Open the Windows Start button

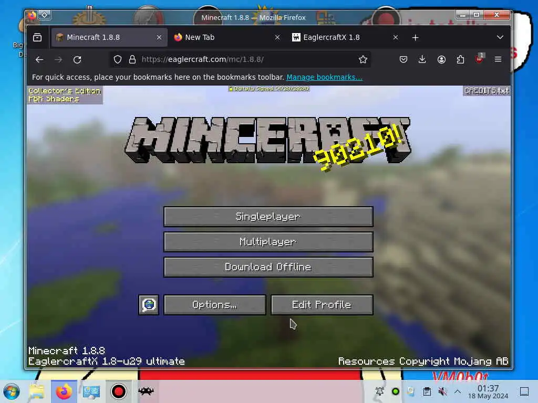12,391
